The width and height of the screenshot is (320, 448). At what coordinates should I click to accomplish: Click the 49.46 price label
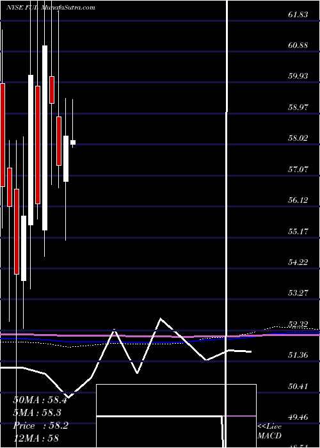pos(298,417)
